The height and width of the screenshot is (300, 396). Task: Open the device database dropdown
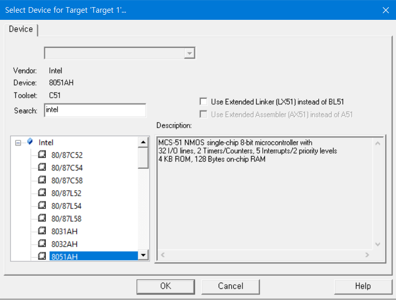[190, 53]
